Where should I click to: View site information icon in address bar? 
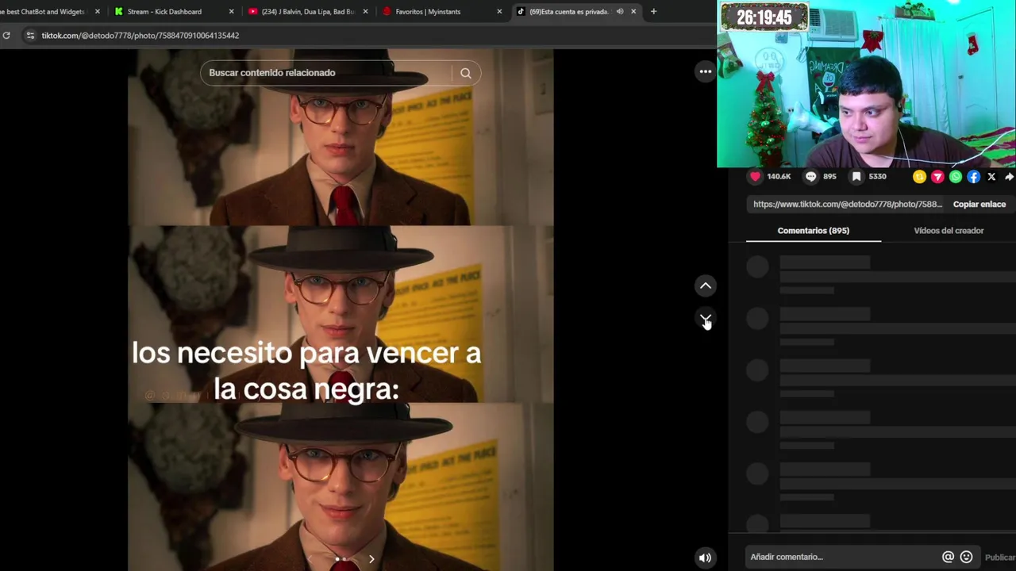[30, 36]
